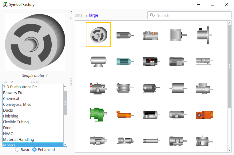Click the down chevron above category list

[x=12, y=82]
